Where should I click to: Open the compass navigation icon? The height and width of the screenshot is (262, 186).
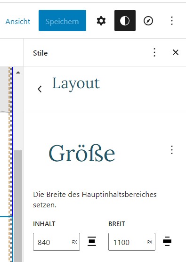click(x=148, y=21)
